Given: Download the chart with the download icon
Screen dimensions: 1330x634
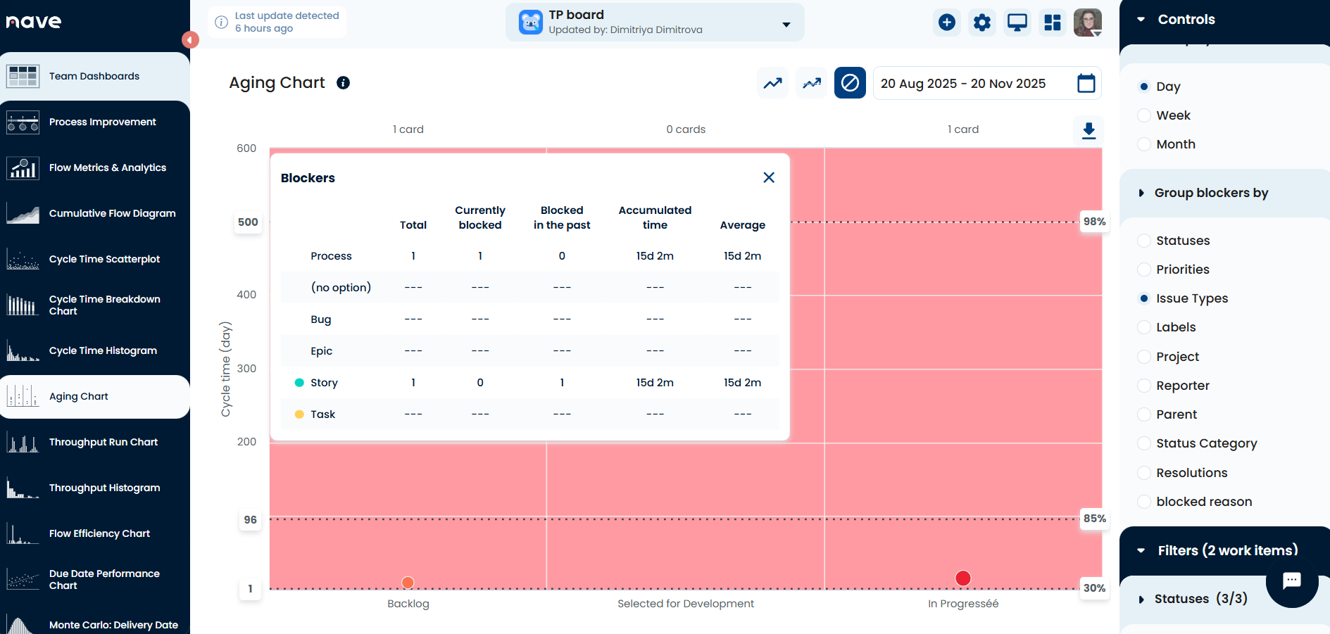Looking at the screenshot, I should 1089,130.
